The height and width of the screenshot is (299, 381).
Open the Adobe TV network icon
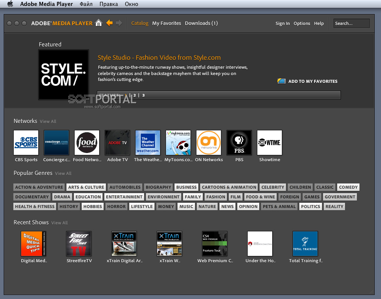coord(117,143)
